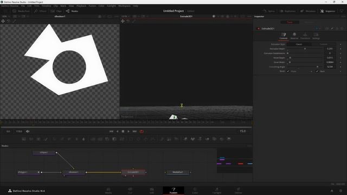Toggle the Keyframes editor panel

[287, 11]
